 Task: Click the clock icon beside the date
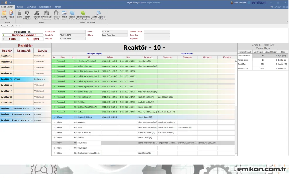271,7
